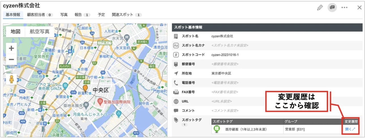Click the address value 東京都中央区

[221, 73]
